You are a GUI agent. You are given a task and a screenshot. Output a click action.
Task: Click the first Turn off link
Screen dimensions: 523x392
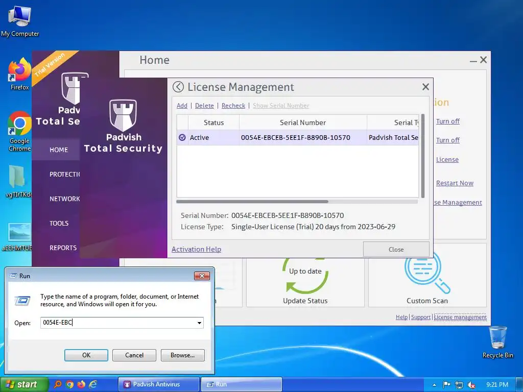(447, 121)
